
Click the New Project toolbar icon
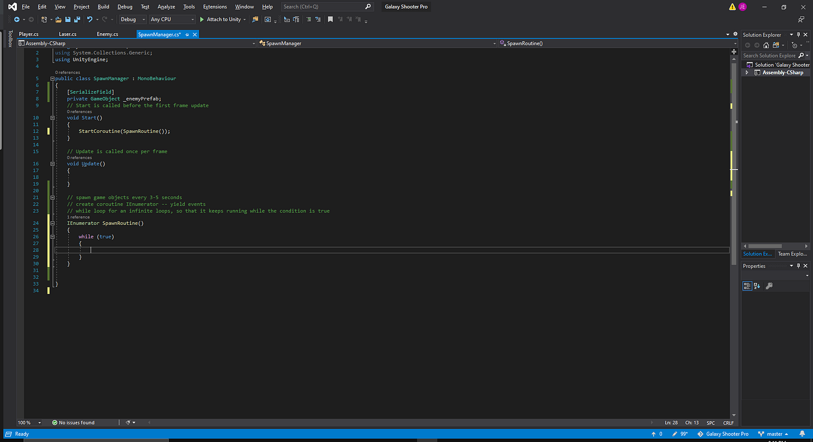(x=44, y=19)
